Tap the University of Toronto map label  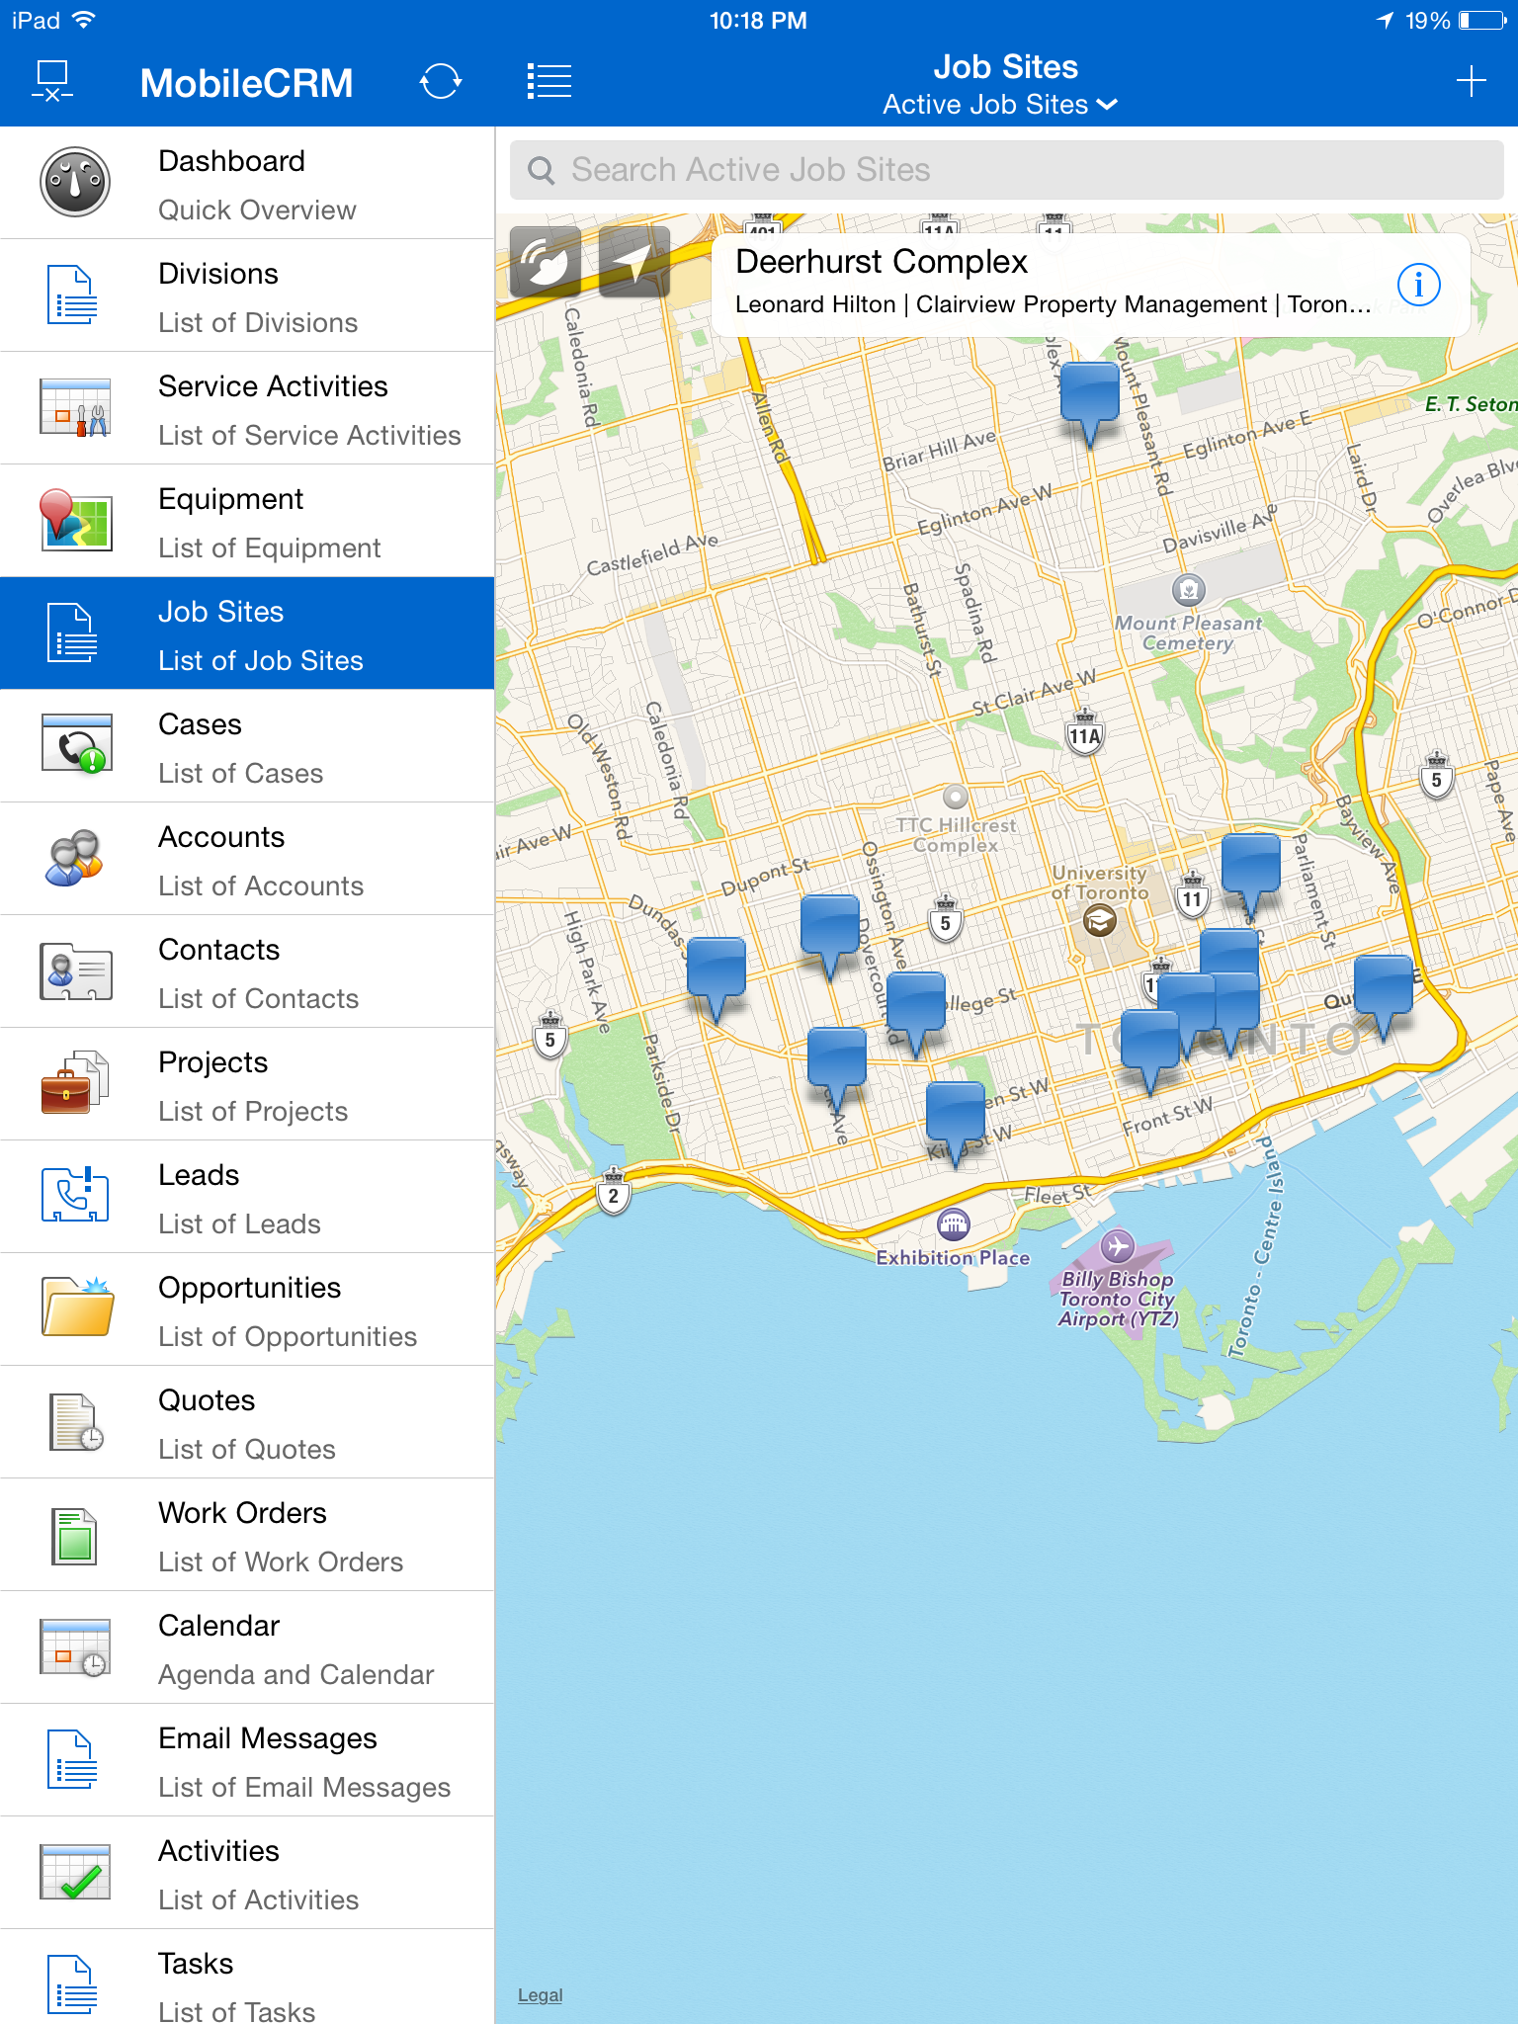pyautogui.click(x=1099, y=883)
